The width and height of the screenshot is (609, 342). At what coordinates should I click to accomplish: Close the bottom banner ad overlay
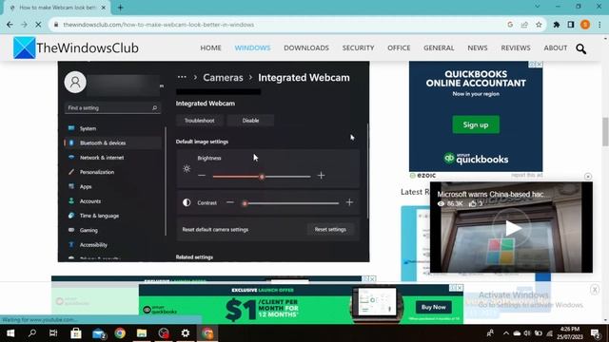[x=594, y=290]
